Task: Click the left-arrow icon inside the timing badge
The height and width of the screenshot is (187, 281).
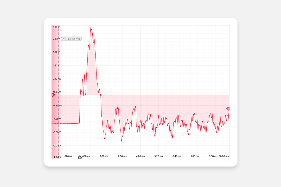Action: [64, 38]
